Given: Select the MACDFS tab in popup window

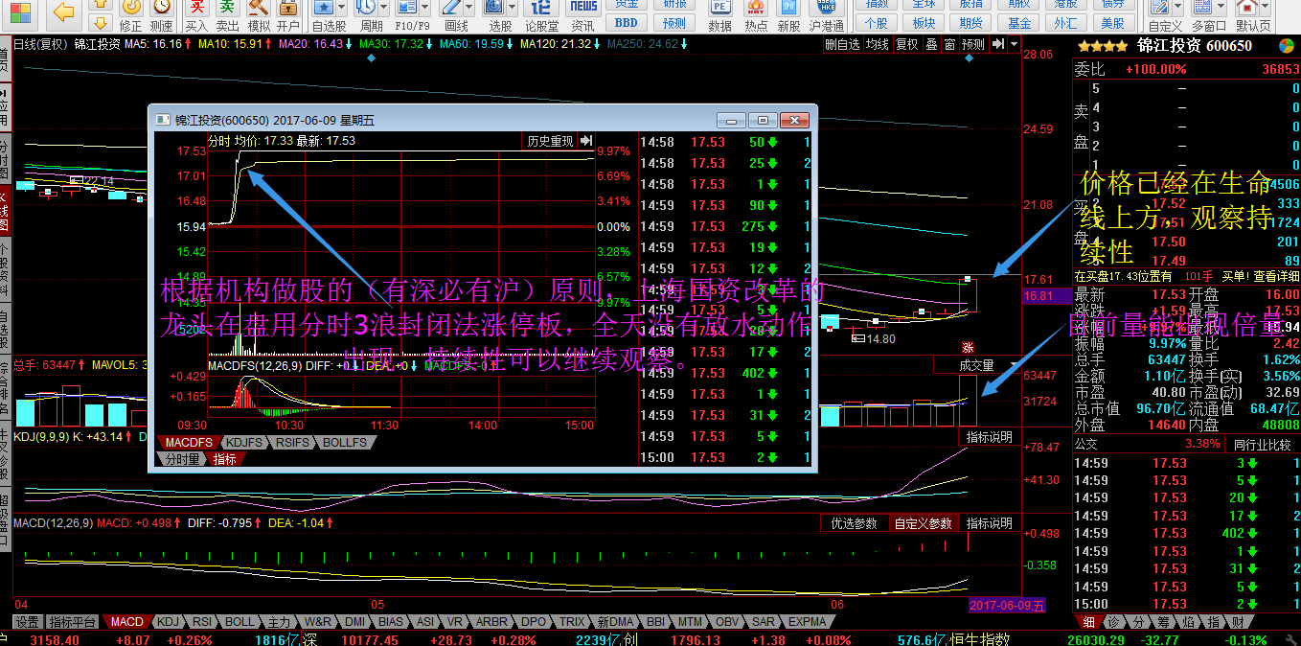Looking at the screenshot, I should 188,443.
